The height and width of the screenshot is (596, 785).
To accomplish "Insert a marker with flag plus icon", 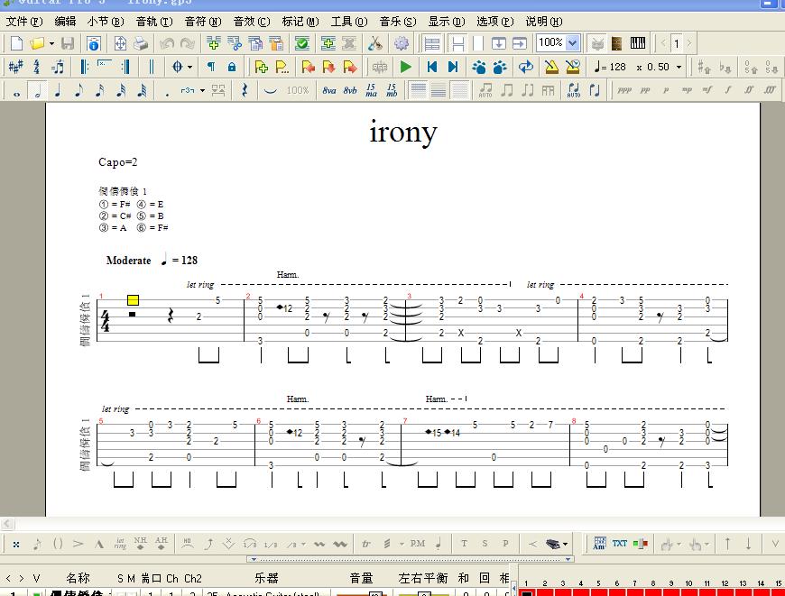I will pos(262,67).
